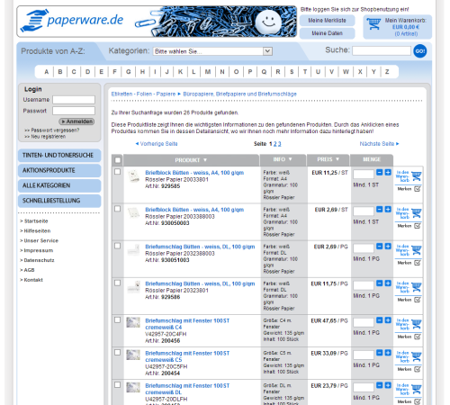Viewport: 450px width, 405px height.
Task: Sort by PREIS column arrow
Action: coord(337,159)
